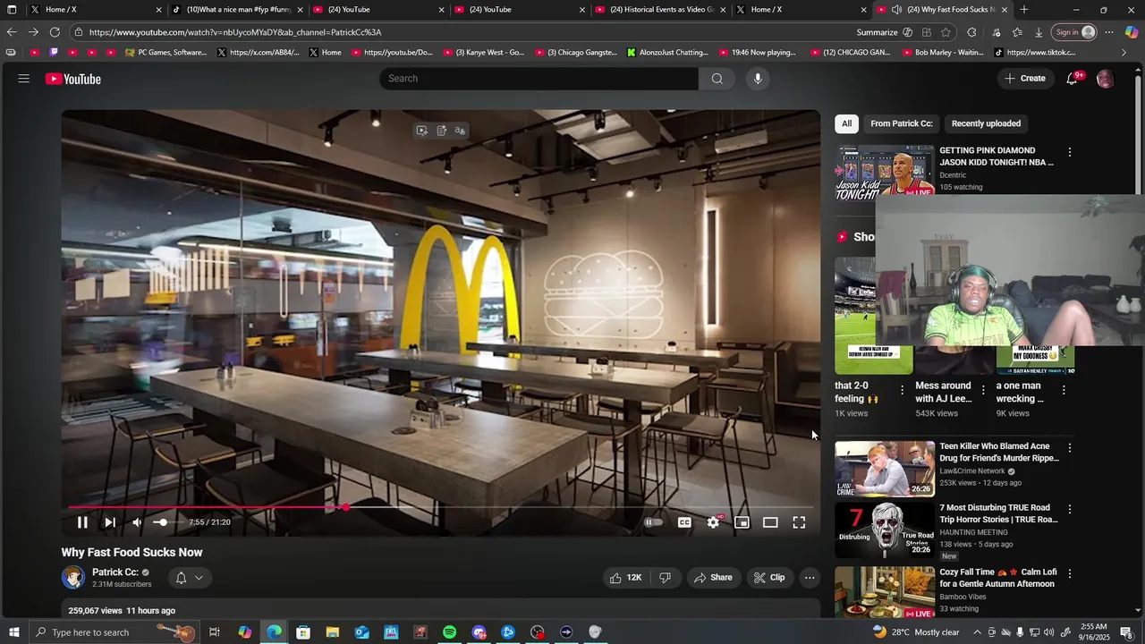Open GETTING PINK DIAMOND JASON KIDD title
Viewport: 1145px width, 644px height.
tap(997, 157)
